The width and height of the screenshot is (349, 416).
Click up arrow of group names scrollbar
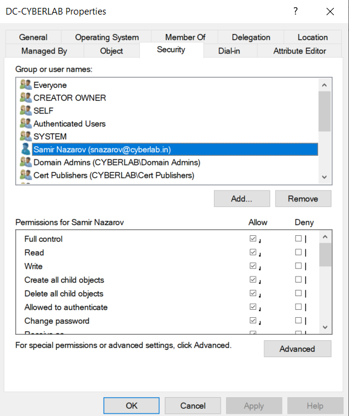click(x=324, y=85)
